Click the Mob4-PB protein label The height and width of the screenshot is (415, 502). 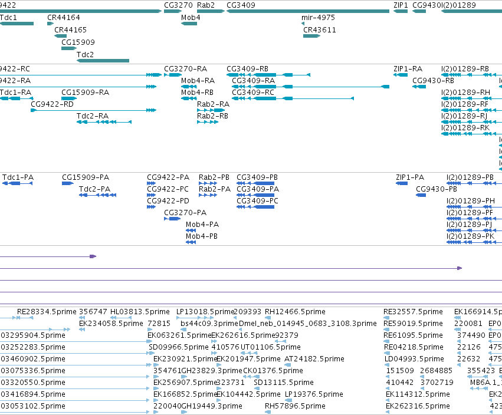(202, 236)
